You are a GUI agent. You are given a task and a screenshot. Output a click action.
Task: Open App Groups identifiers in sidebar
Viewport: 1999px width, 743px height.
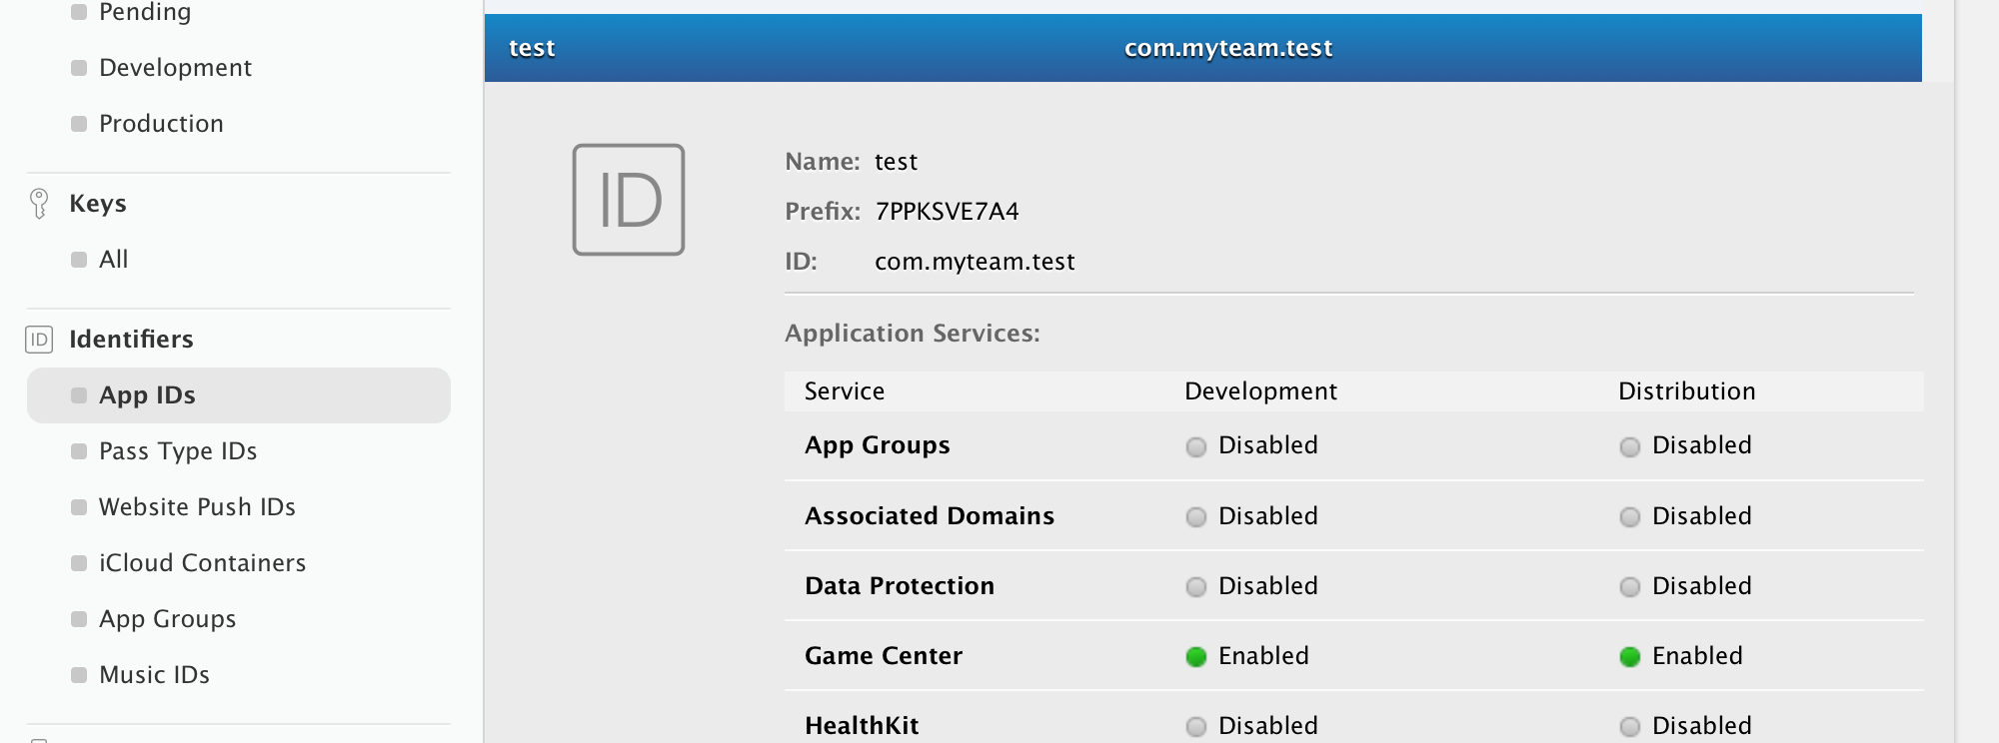pos(167,619)
